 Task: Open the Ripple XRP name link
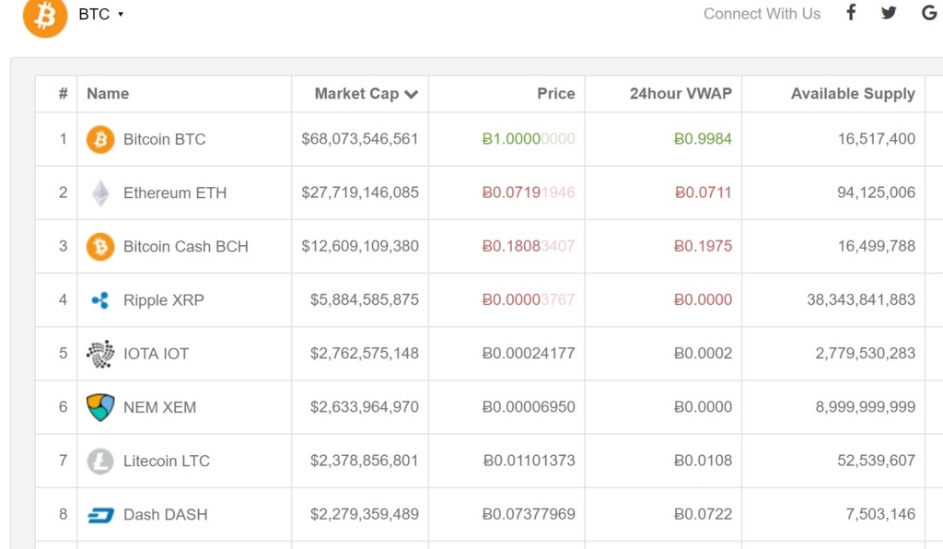pyautogui.click(x=164, y=300)
